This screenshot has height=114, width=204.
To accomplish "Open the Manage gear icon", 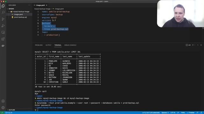I will [x=3, y=108].
